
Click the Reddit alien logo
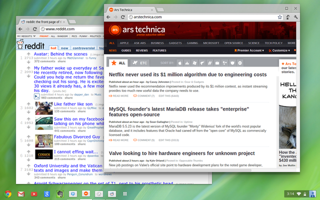[20, 44]
